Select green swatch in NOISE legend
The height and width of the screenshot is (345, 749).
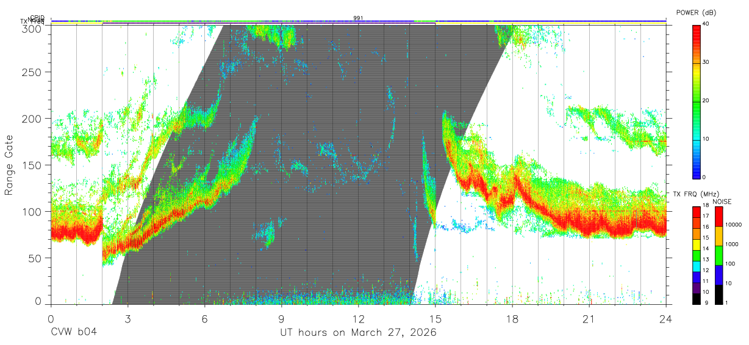coord(719,256)
